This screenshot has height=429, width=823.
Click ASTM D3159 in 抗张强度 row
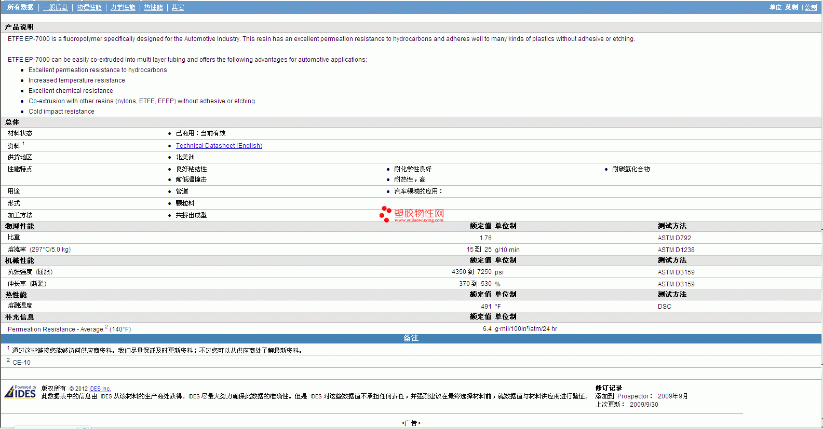[x=676, y=272]
